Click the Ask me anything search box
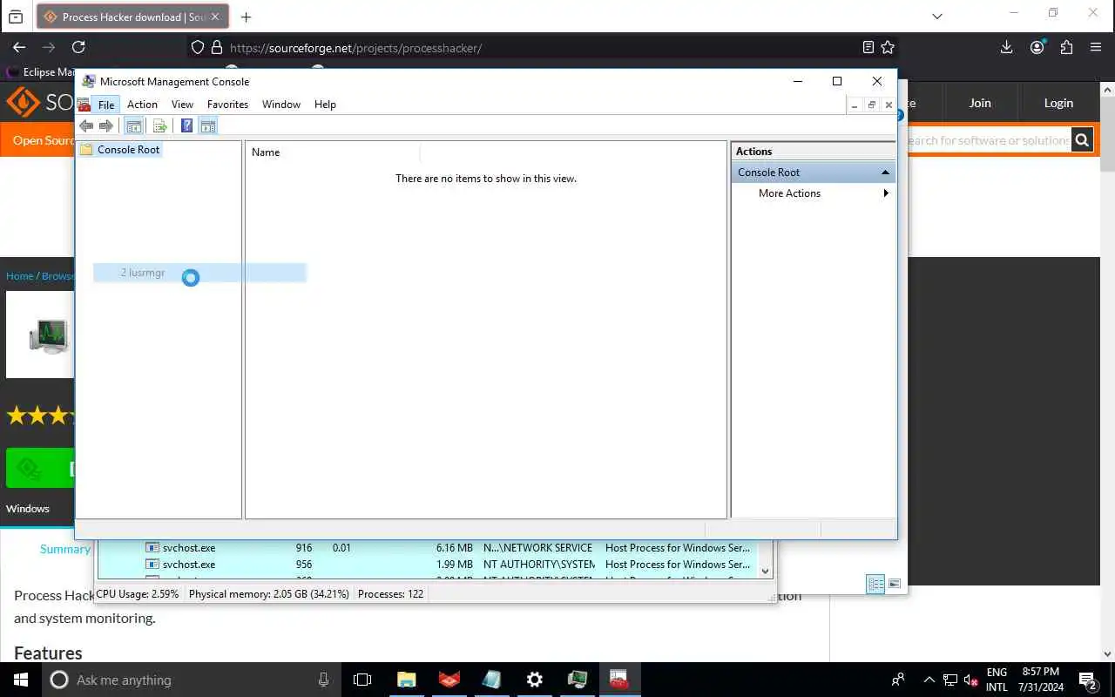1115x697 pixels. click(x=192, y=680)
